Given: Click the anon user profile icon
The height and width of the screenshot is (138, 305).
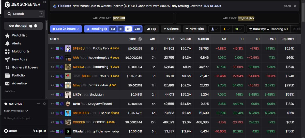Looking at the screenshot, I should point(6,131).
